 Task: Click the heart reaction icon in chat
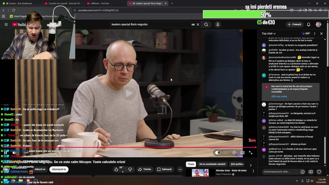[x=319, y=172]
